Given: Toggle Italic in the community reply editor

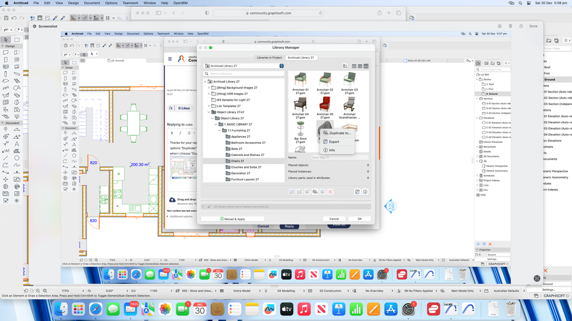Looking at the screenshot, I should pyautogui.click(x=180, y=133).
